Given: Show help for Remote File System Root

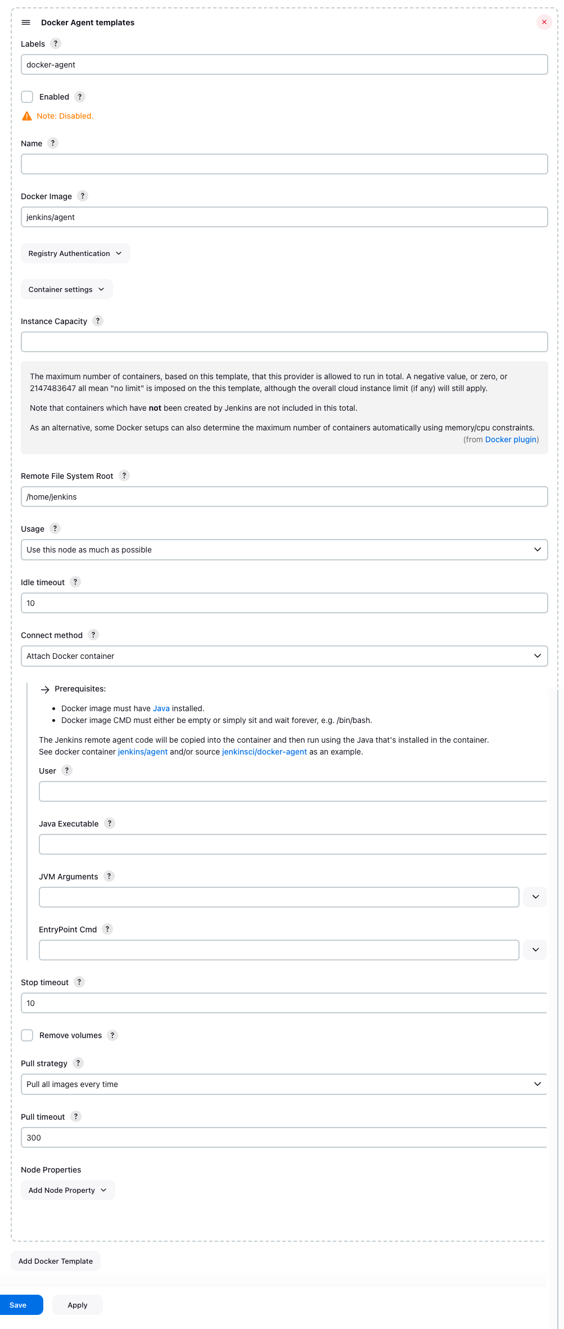Looking at the screenshot, I should (x=124, y=475).
